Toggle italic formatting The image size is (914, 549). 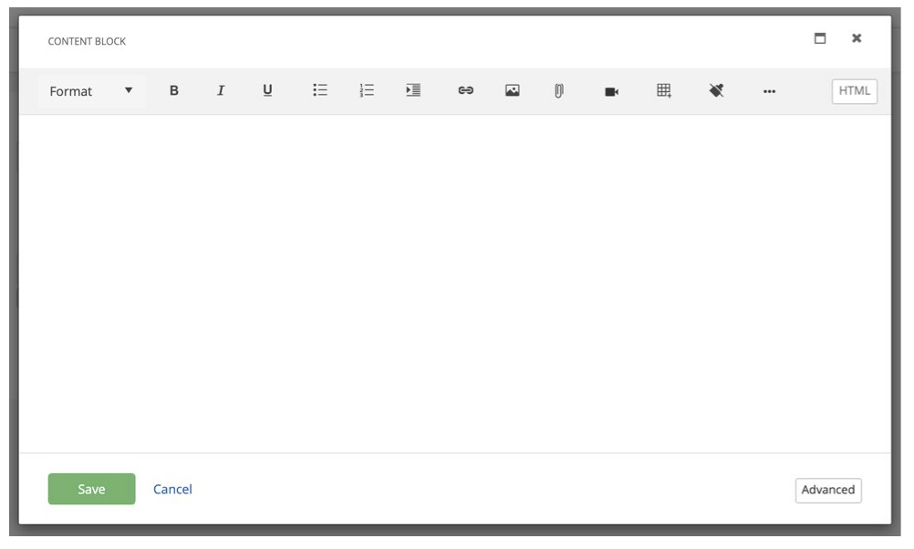[x=221, y=90]
